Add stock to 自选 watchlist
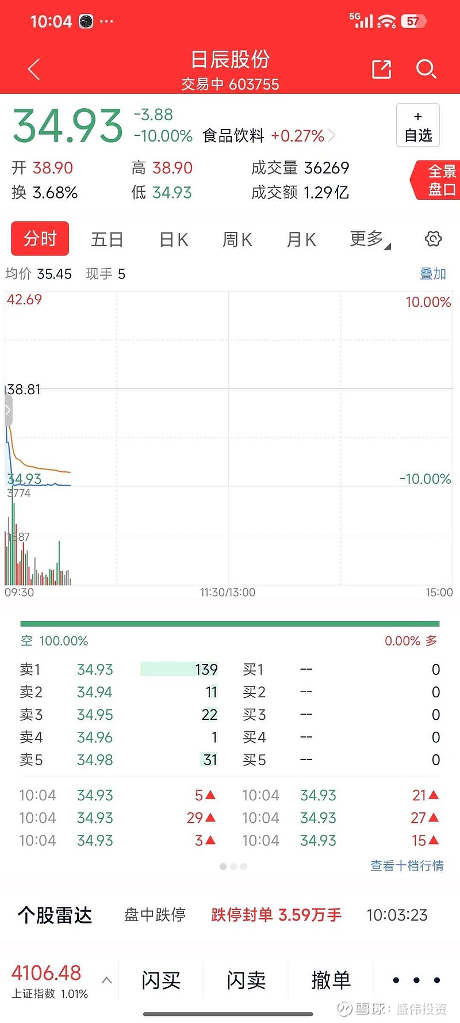Image resolution: width=460 pixels, height=1023 pixels. [x=418, y=125]
